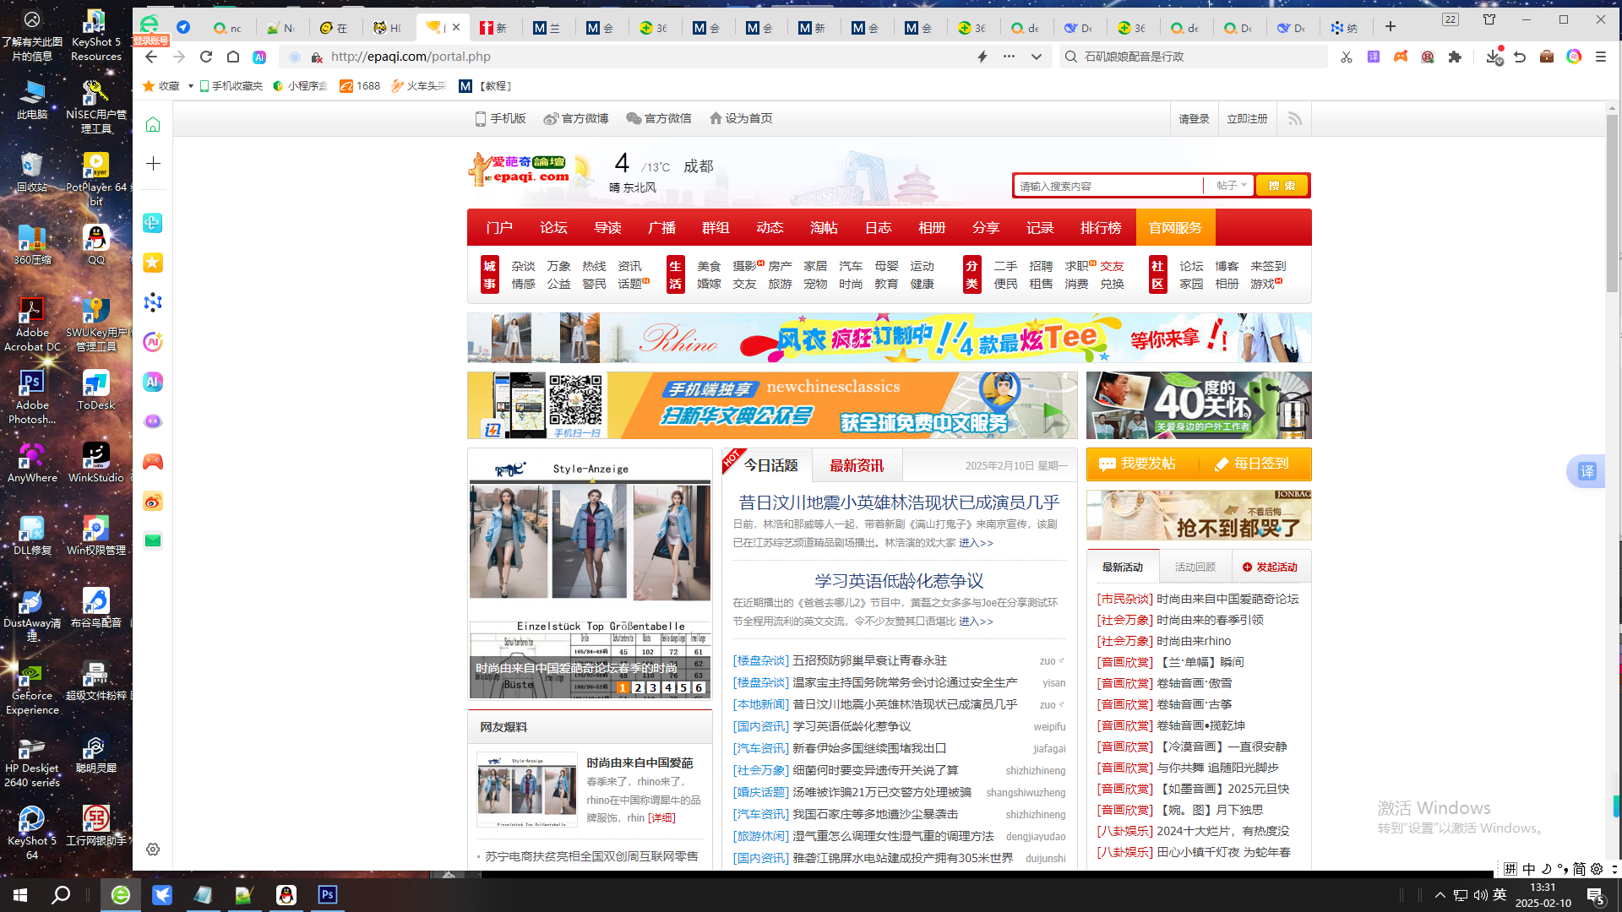Open the 论坛 navigation tab

click(553, 228)
